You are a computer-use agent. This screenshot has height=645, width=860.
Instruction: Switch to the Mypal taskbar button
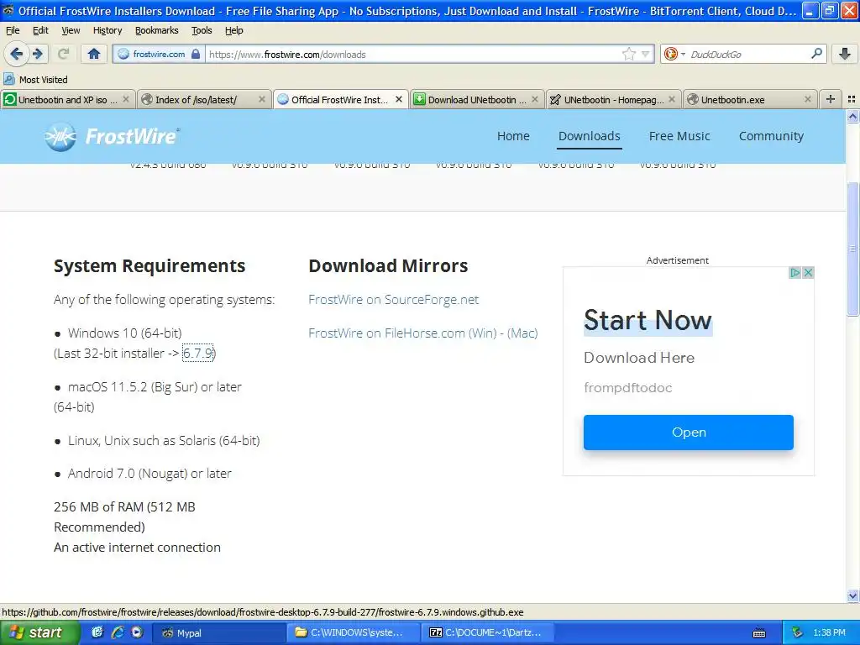pyautogui.click(x=218, y=632)
